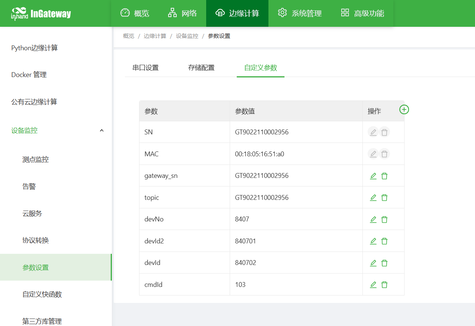Add a new custom parameter with plus icon
The height and width of the screenshot is (326, 475).
(x=404, y=109)
